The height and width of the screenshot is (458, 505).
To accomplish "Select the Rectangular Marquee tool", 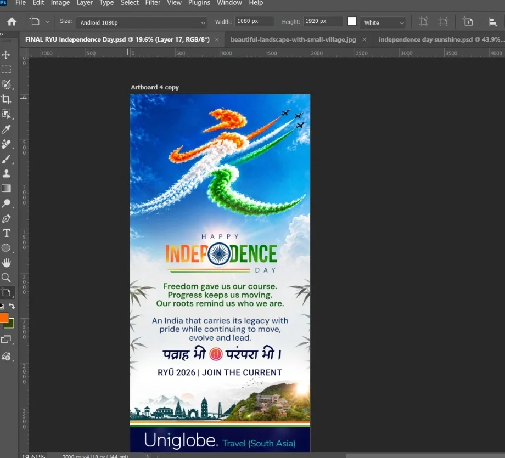I will [x=6, y=70].
